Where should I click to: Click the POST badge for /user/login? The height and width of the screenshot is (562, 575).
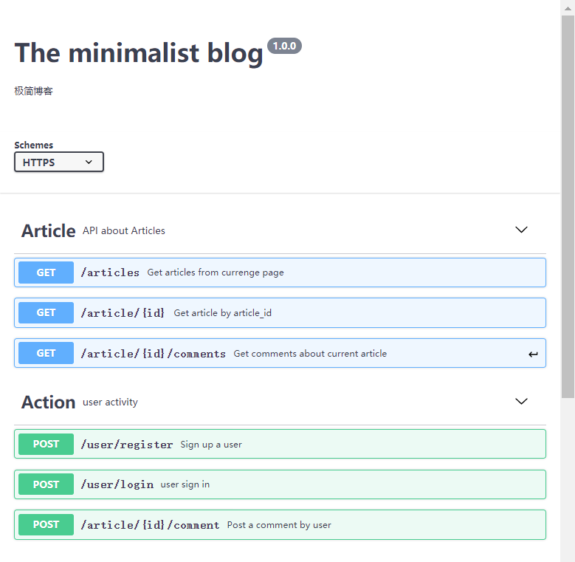(46, 484)
